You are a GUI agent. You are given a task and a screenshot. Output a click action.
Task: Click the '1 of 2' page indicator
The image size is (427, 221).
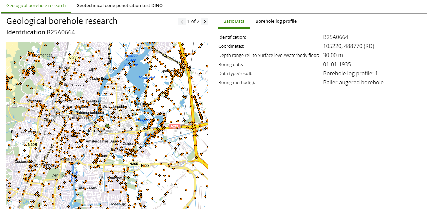(x=193, y=22)
